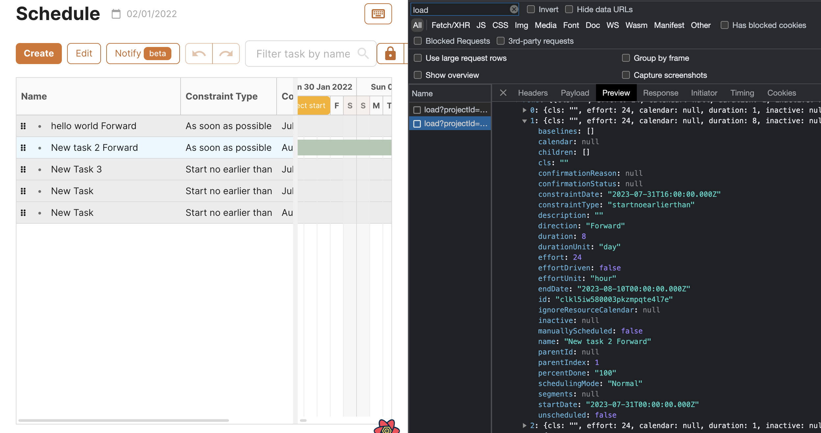Switch to the Response tab
The width and height of the screenshot is (821, 433).
[x=660, y=93]
